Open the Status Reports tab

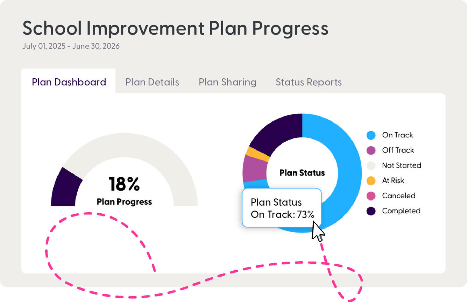click(x=309, y=82)
